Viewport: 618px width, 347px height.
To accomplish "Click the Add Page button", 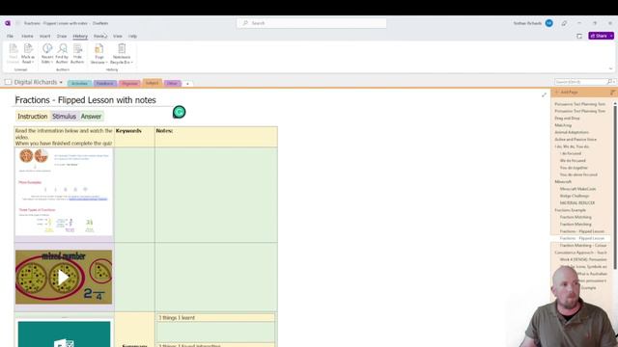I will tap(567, 93).
